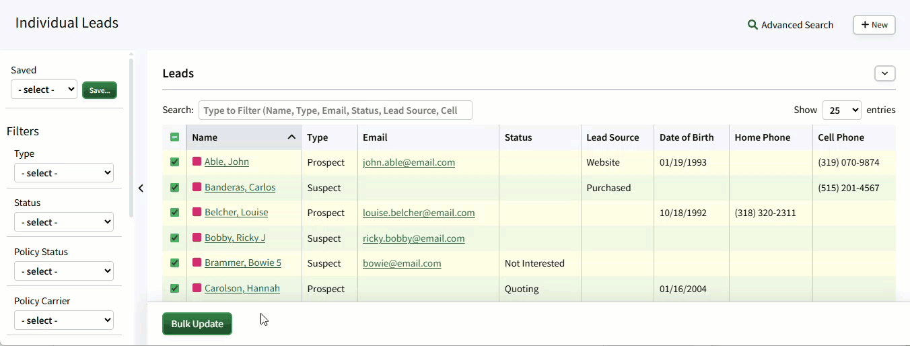
Task: Uncheck the Bobby, Ricky J row checkbox
Action: click(x=175, y=238)
